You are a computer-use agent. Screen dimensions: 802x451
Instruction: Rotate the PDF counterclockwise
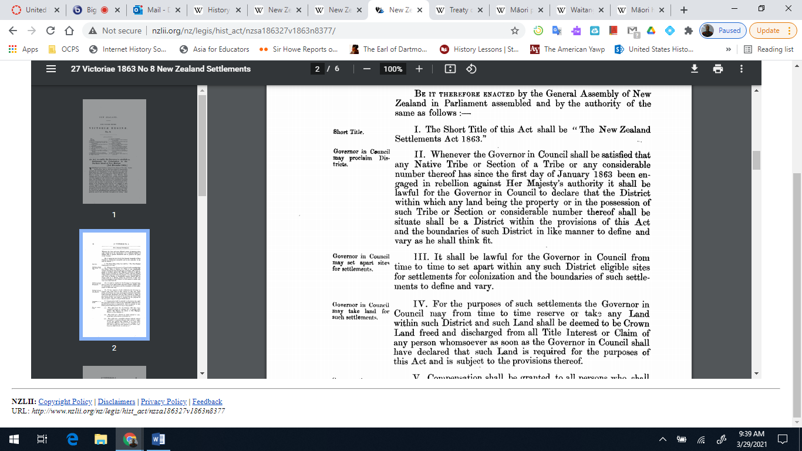pyautogui.click(x=471, y=69)
